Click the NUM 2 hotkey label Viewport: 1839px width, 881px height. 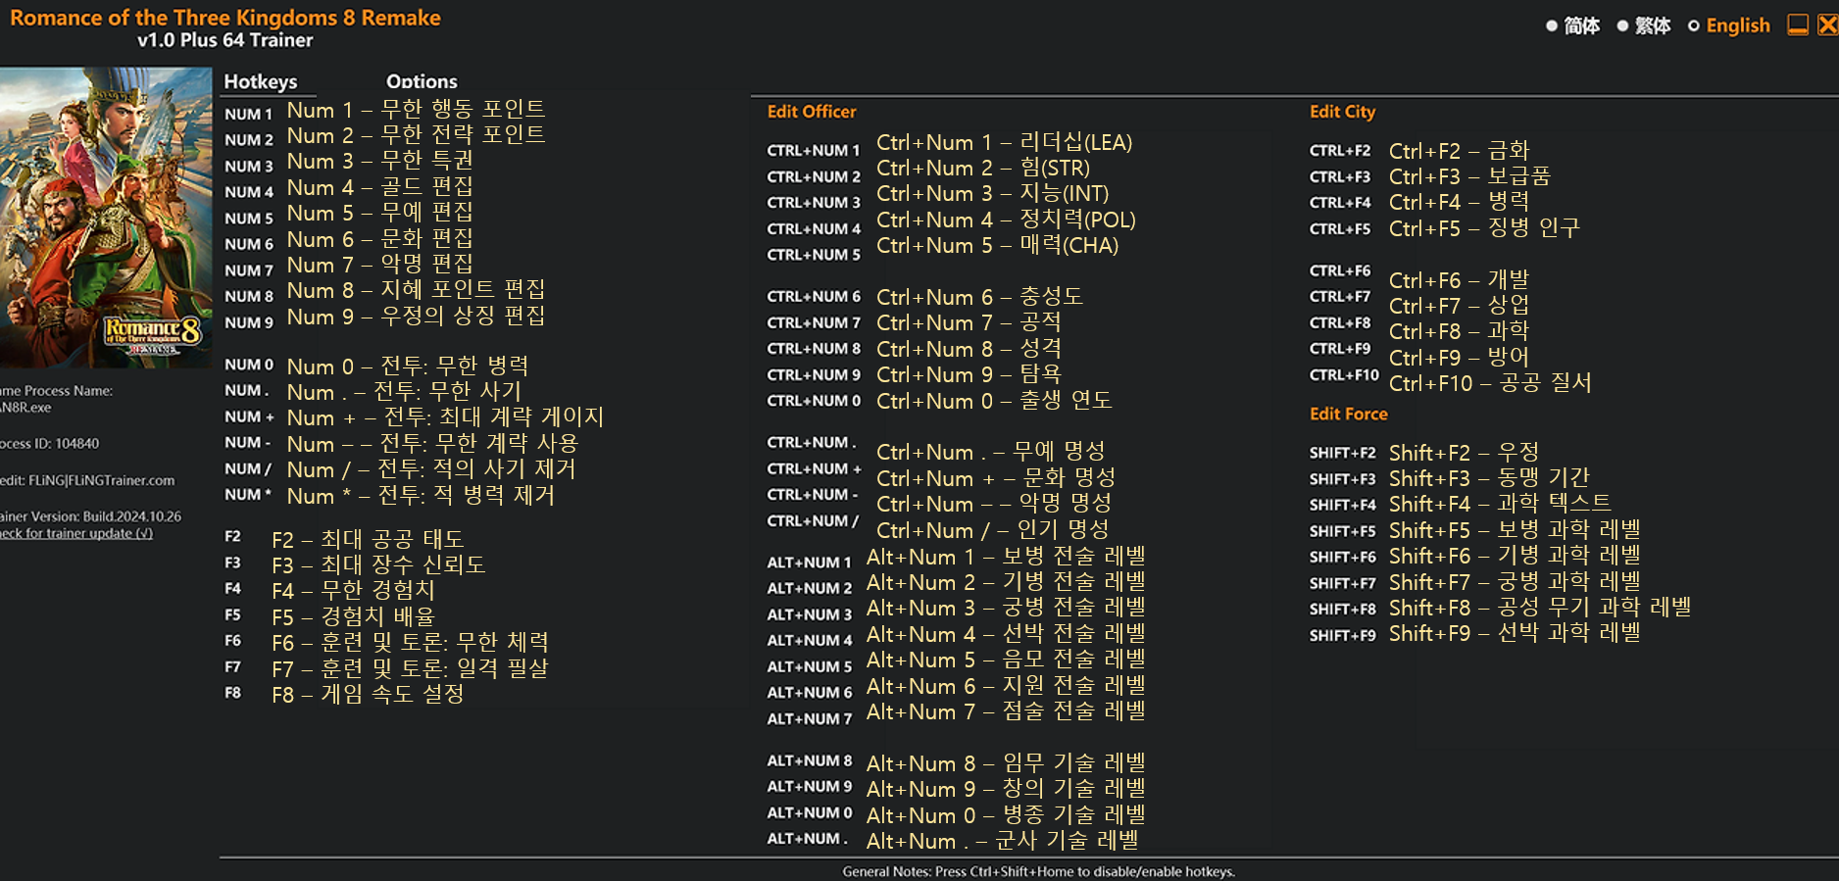click(x=249, y=140)
